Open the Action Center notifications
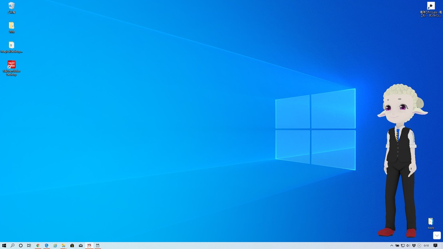This screenshot has width=443, height=249. [435, 246]
